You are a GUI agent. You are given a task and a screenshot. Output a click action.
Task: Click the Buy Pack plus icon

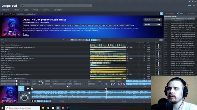(159, 20)
